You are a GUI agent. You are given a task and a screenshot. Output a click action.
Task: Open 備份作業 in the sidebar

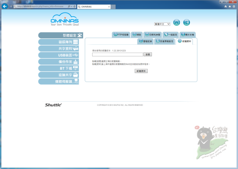pos(59,62)
